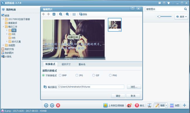Click 我的电脑 header
This screenshot has width=190, height=113.
coord(11,9)
